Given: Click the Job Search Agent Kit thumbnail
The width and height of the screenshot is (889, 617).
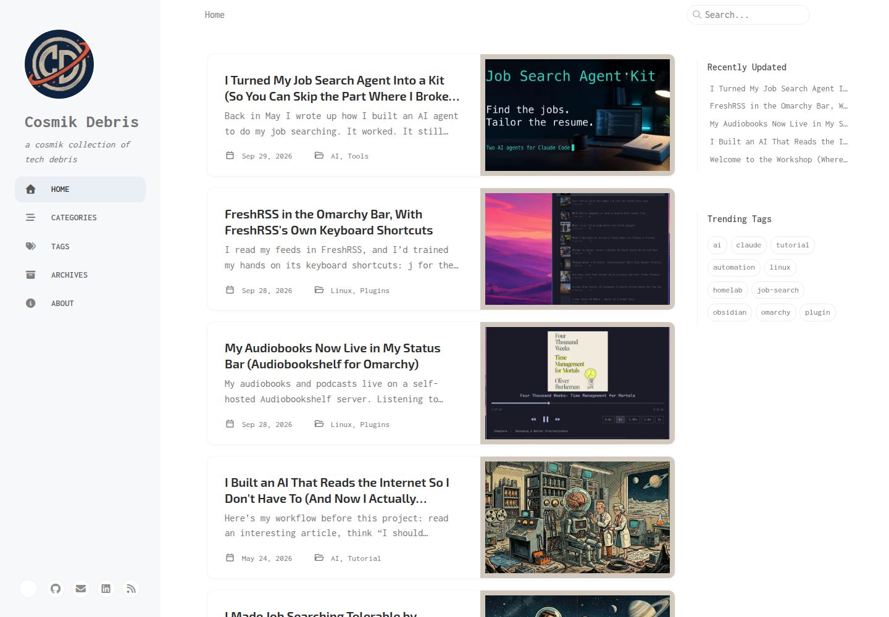Looking at the screenshot, I should pyautogui.click(x=577, y=115).
